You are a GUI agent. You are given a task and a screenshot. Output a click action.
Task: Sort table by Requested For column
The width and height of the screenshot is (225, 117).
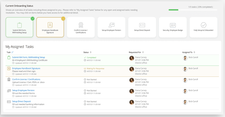coord(143,52)
